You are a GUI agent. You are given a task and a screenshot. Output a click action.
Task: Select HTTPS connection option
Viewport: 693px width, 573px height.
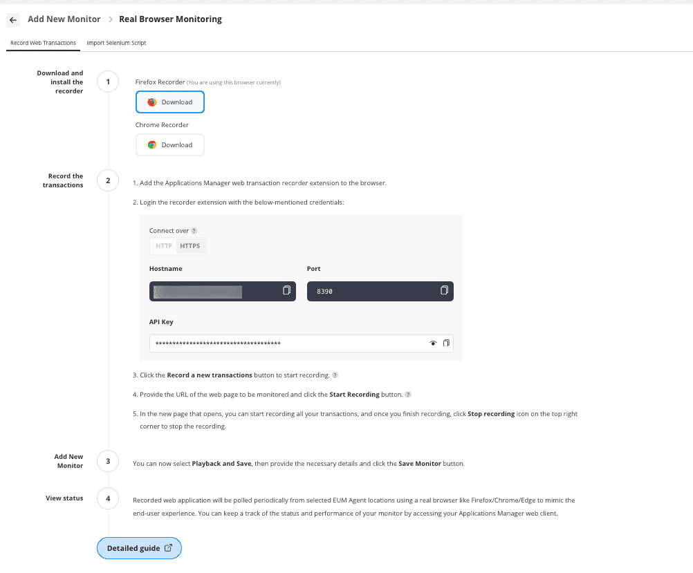(x=190, y=246)
